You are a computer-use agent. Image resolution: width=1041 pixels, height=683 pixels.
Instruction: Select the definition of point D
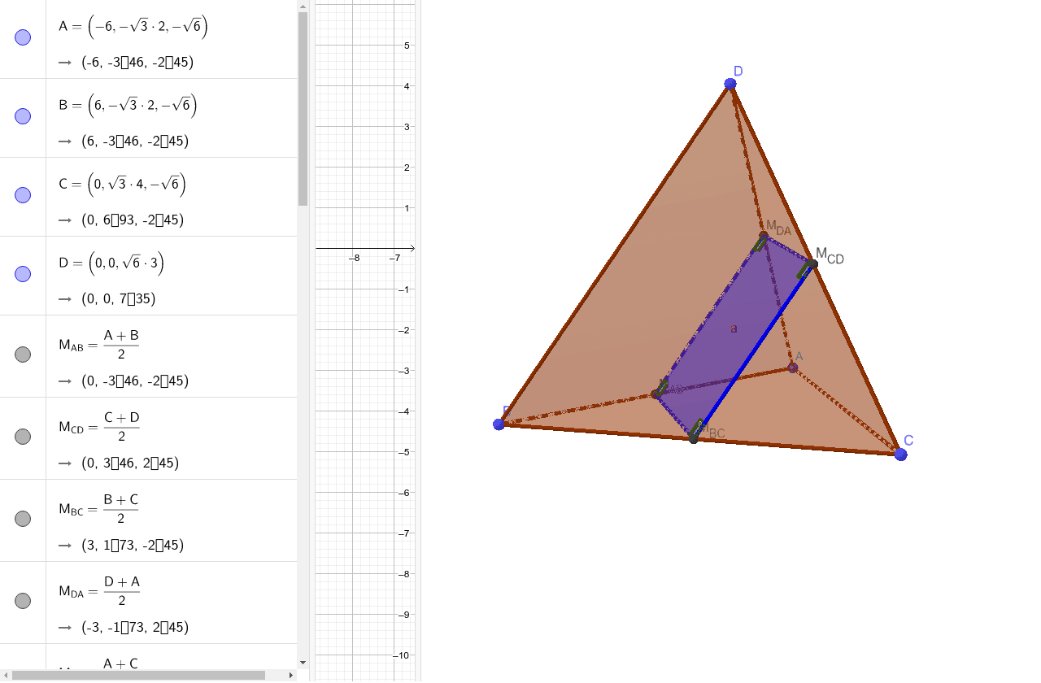point(111,263)
